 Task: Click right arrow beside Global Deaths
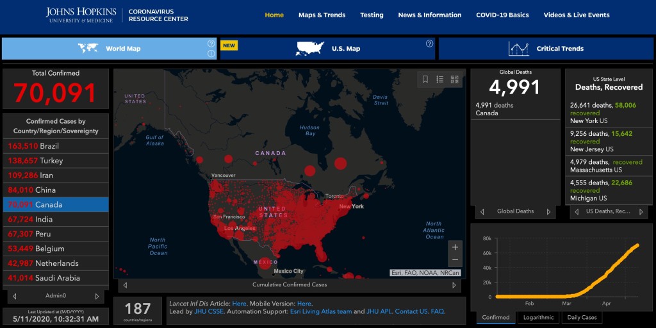point(548,211)
